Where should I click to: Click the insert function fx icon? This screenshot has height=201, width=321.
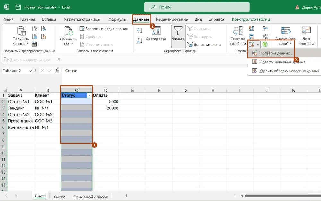pyautogui.click(x=57, y=71)
